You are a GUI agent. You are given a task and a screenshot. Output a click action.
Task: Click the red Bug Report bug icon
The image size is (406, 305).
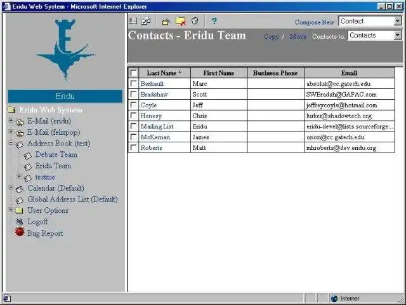tap(20, 231)
